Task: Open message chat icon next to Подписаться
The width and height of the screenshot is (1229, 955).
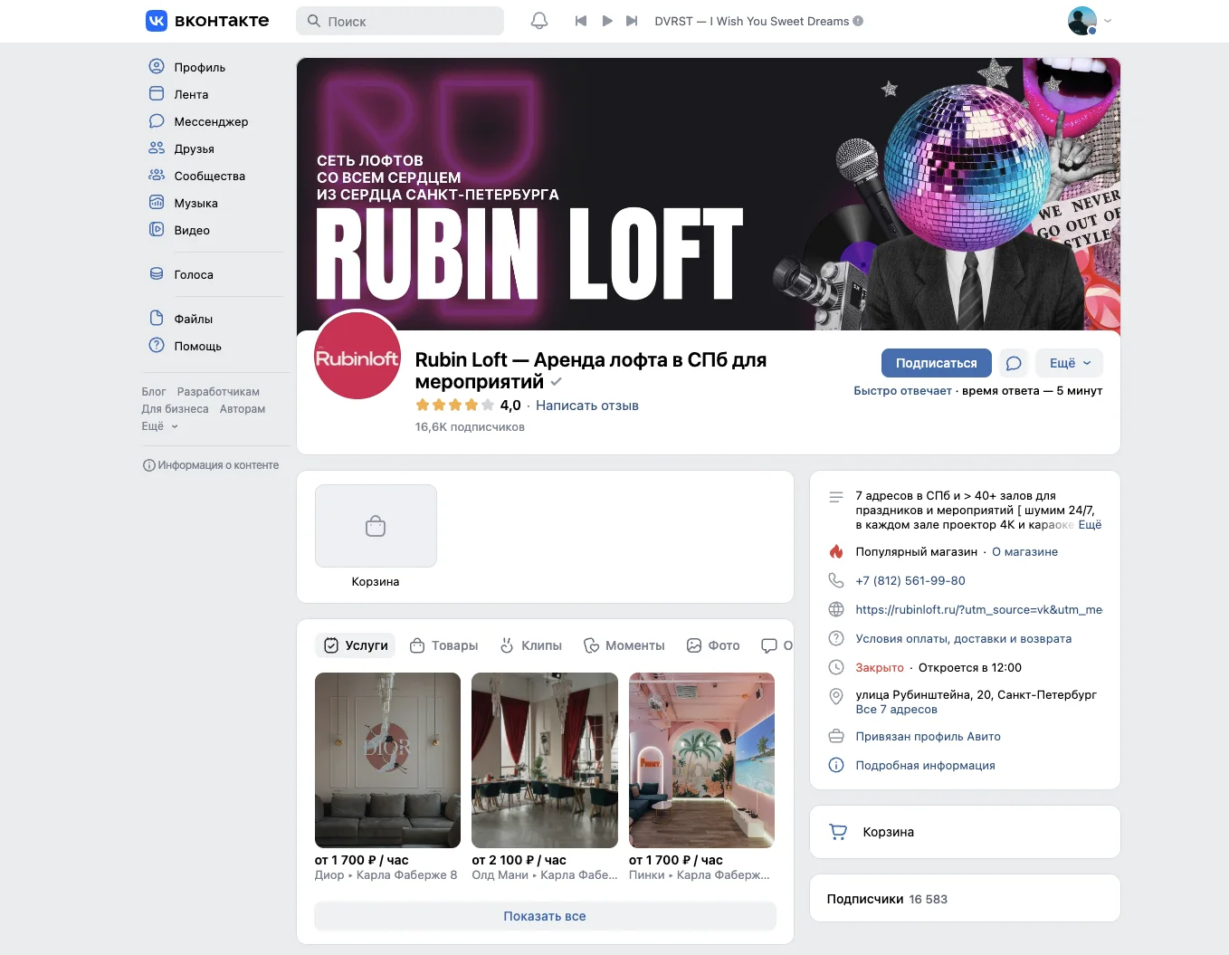Action: [x=1014, y=363]
